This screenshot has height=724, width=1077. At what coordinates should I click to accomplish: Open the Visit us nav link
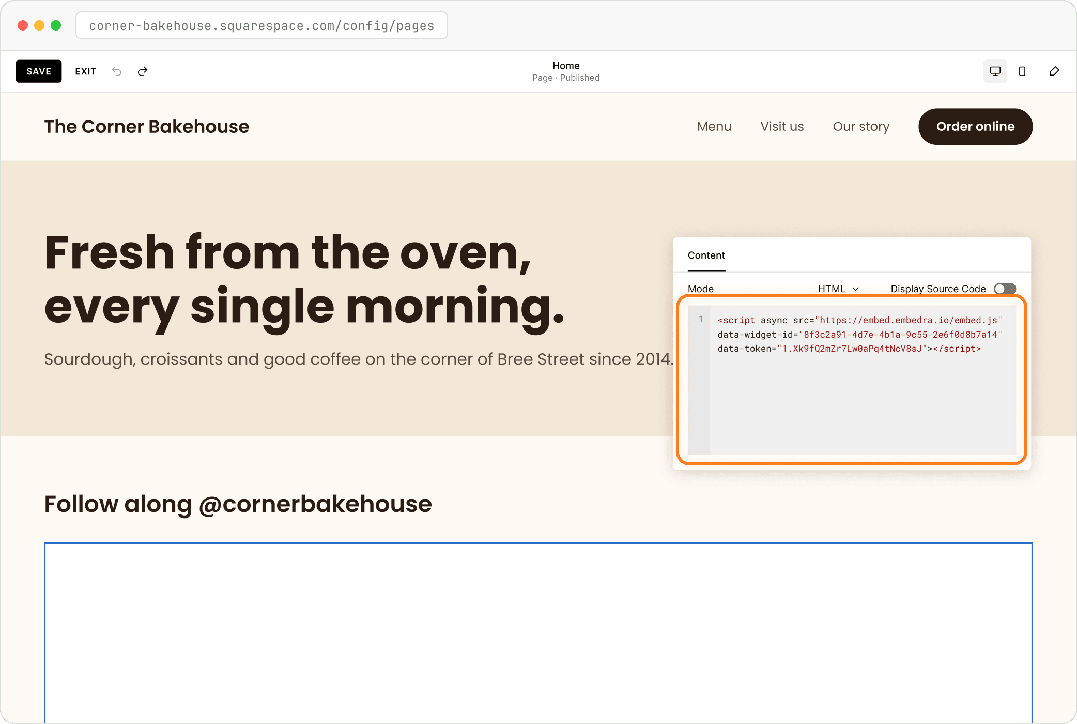(782, 127)
